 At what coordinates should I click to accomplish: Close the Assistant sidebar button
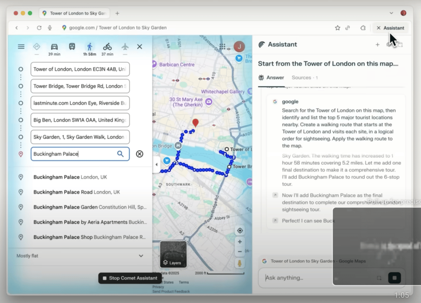point(390,28)
